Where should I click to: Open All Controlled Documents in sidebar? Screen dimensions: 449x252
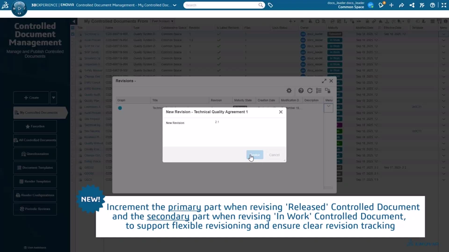click(35, 140)
